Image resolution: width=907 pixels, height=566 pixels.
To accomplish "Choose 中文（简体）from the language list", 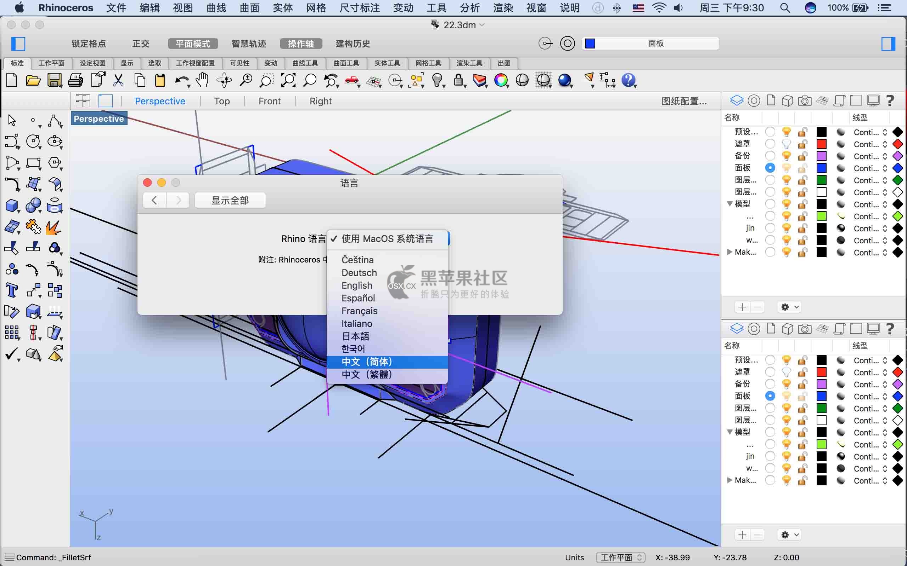I will [387, 362].
